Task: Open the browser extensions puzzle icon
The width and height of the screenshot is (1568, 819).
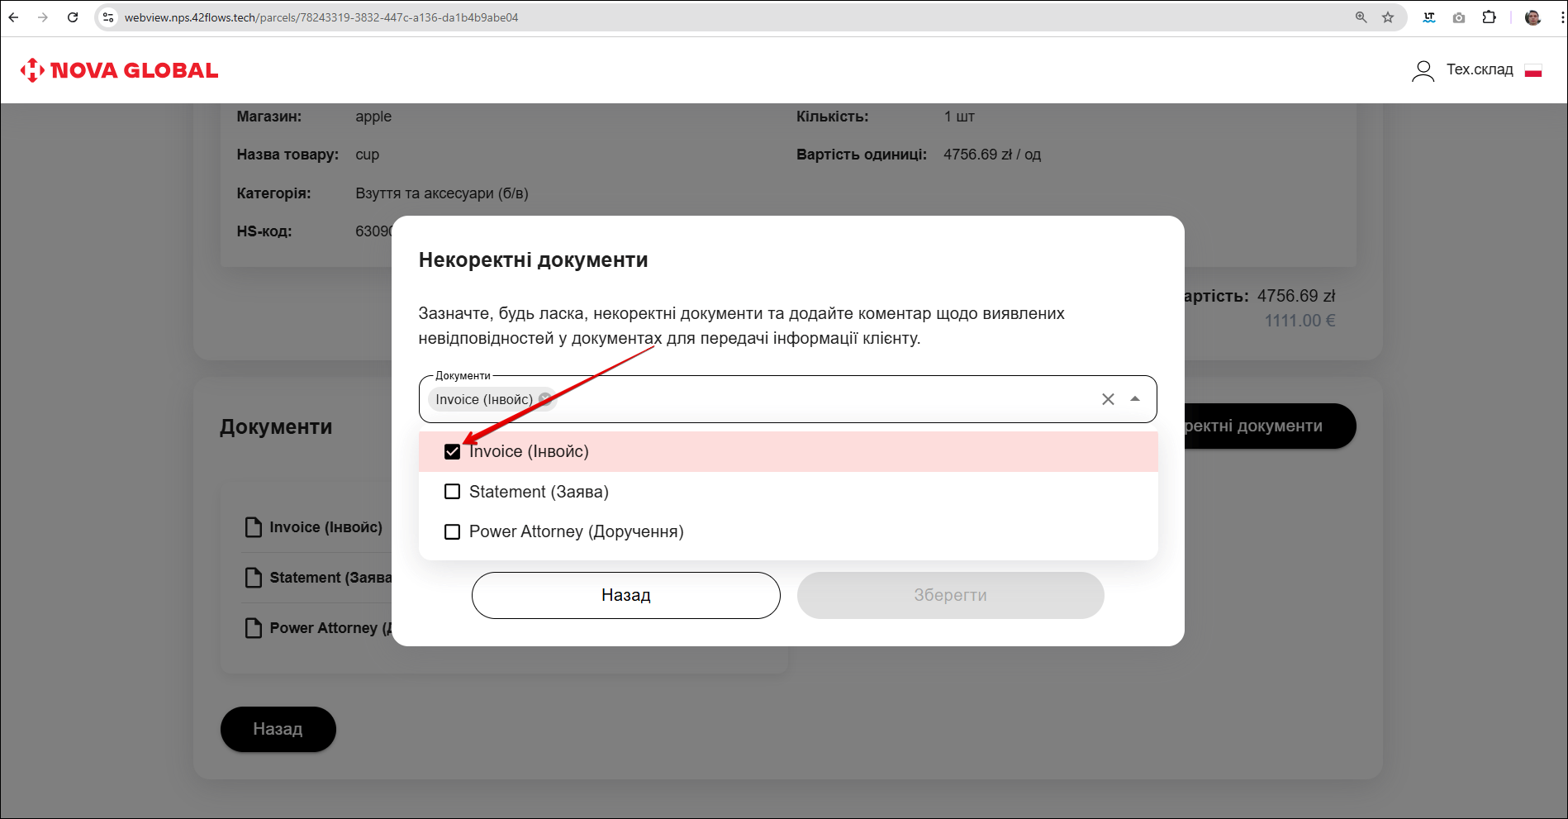Action: tap(1489, 17)
